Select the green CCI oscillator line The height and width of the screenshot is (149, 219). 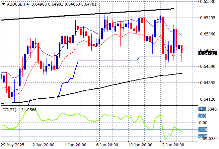[x=66, y=114]
